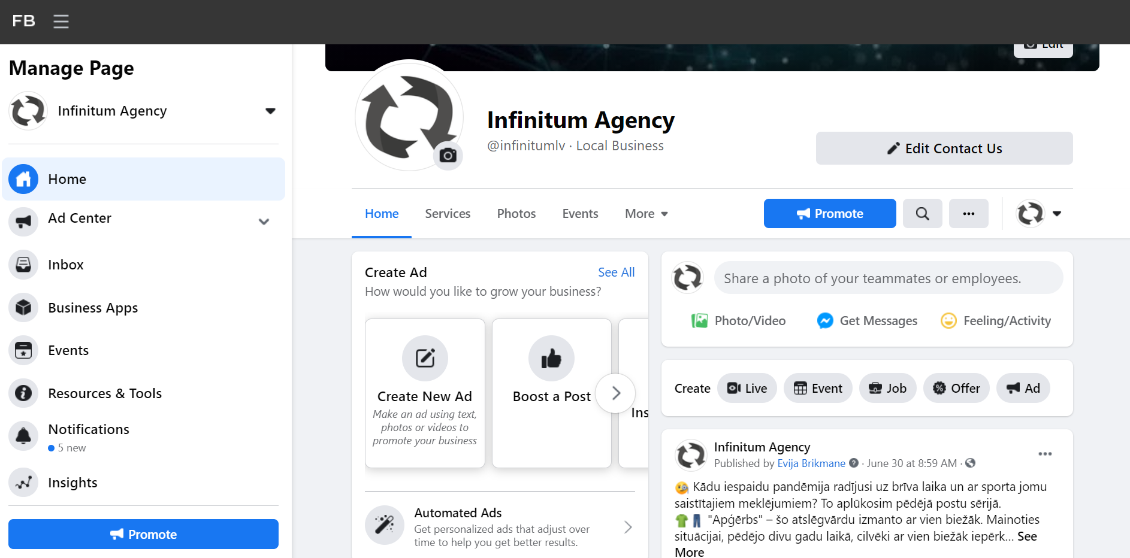Screen dimensions: 1130x558
Task: Click Photo/Video in post composer
Action: tap(739, 321)
